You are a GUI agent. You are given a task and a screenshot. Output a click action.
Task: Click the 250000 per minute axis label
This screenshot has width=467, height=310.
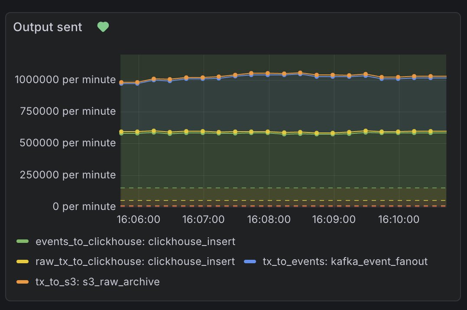[x=68, y=175]
